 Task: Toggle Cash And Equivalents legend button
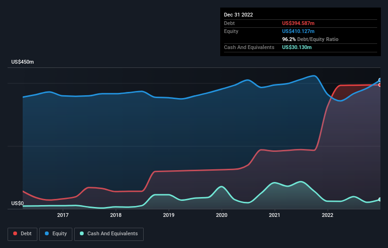[109, 234]
